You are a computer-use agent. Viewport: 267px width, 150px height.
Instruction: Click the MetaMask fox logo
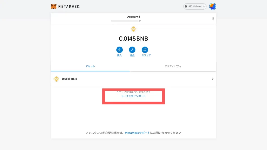coord(53,7)
